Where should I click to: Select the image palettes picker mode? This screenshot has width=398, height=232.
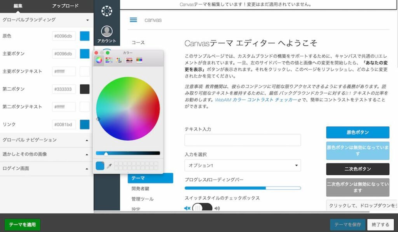[129, 60]
